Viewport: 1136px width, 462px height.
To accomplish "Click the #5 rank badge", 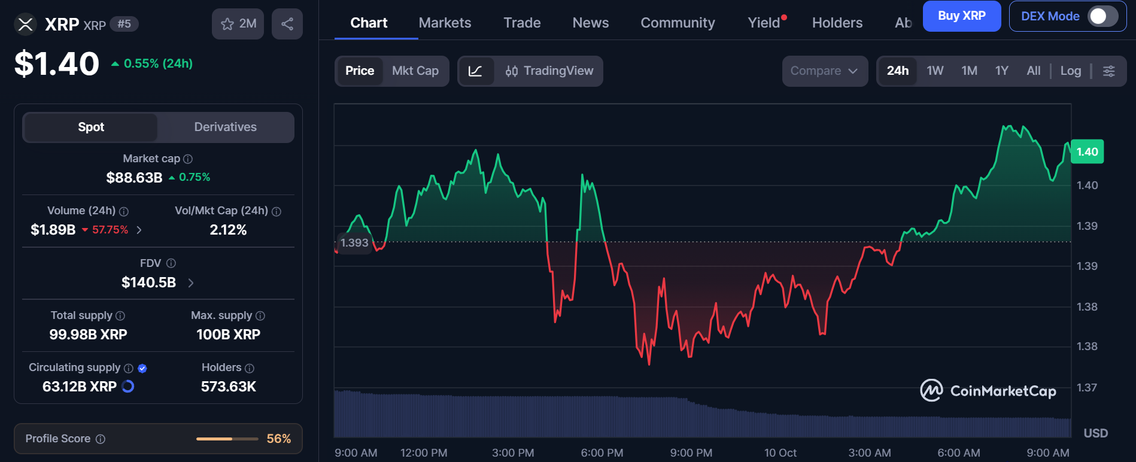I will pyautogui.click(x=124, y=24).
